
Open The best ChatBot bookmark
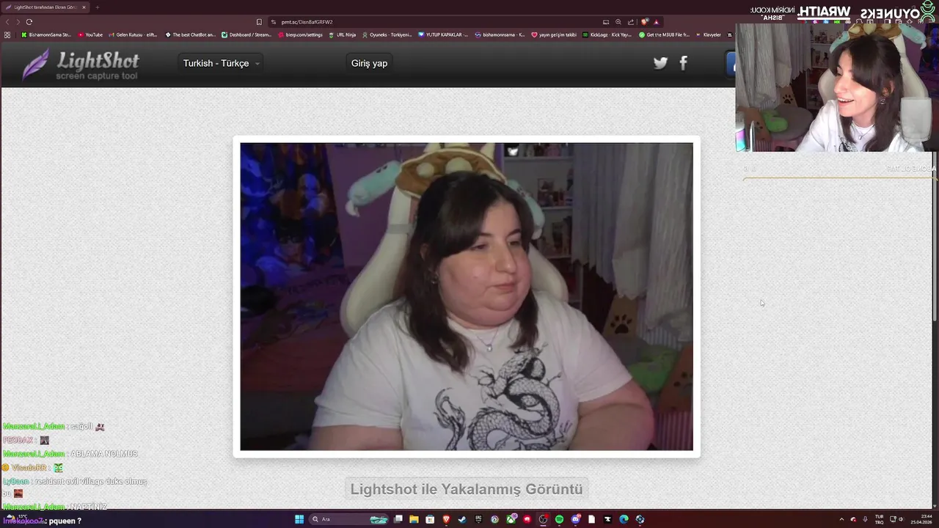tap(190, 34)
